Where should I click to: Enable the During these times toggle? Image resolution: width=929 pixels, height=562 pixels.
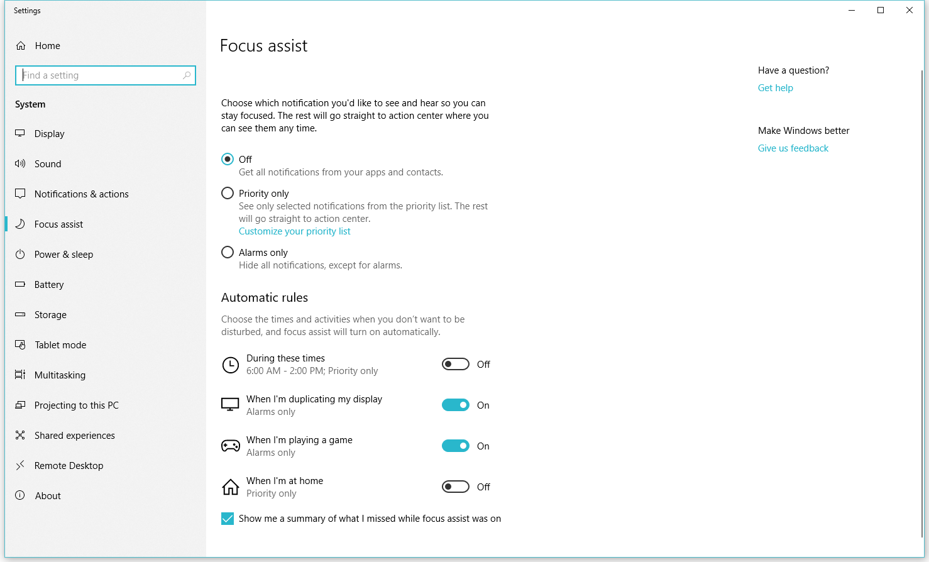pos(456,365)
